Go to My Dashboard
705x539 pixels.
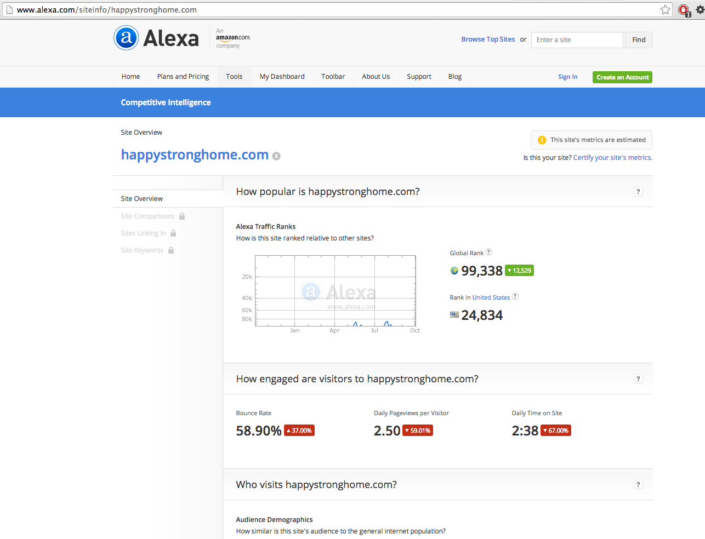point(282,77)
